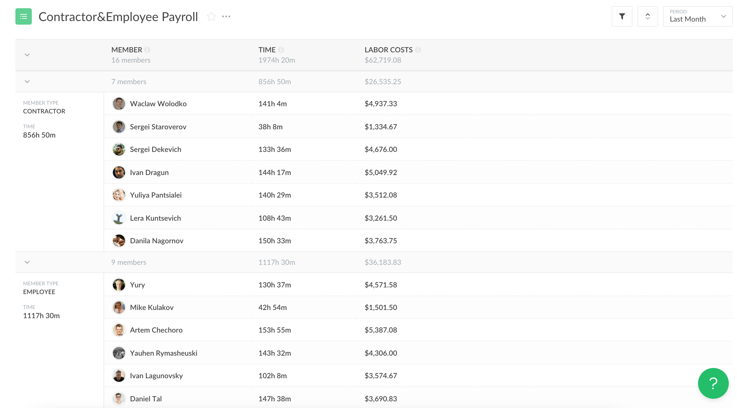
Task: Open the filter funnel tool
Action: coord(622,17)
